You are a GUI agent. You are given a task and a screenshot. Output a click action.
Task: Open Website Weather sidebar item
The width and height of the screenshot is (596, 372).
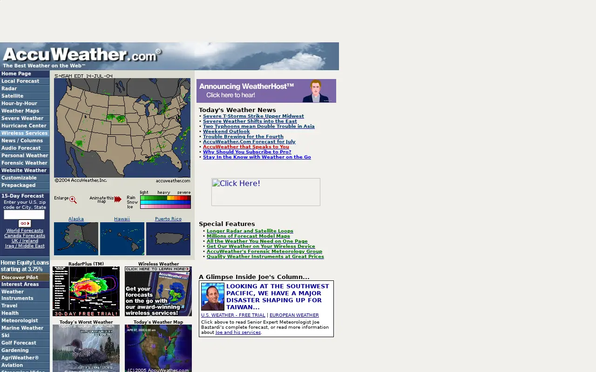point(25,171)
